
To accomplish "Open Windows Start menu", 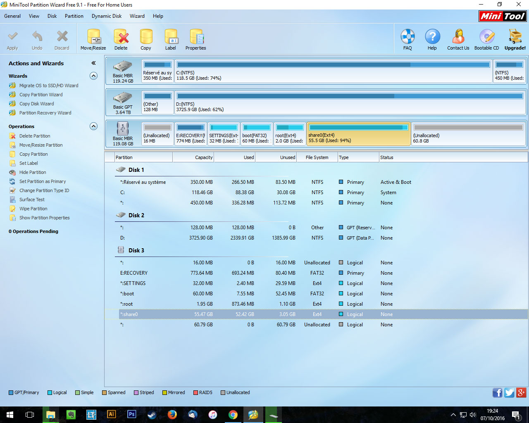I will point(10,414).
